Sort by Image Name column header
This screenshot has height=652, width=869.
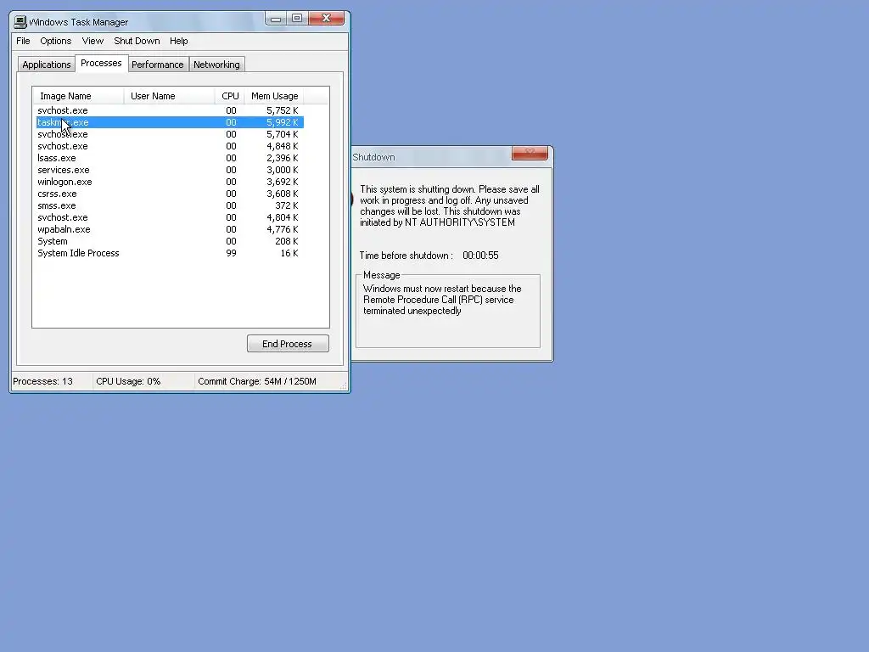click(78, 96)
